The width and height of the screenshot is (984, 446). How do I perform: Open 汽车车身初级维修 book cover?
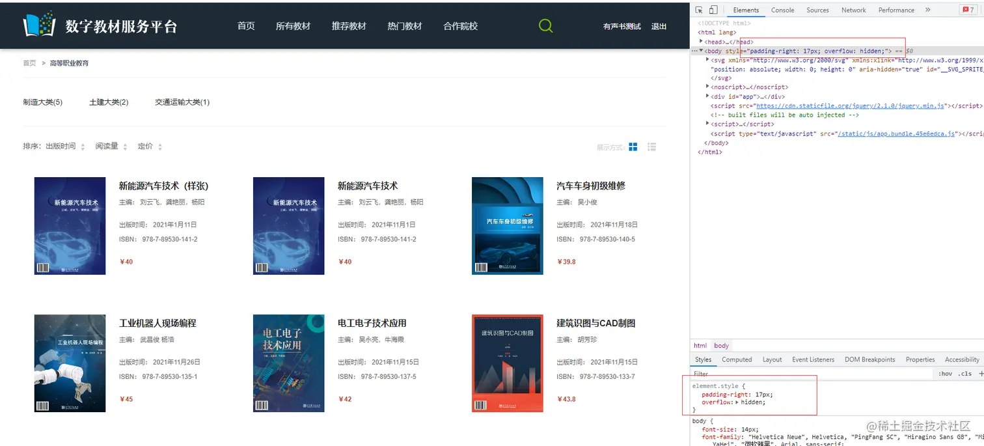pyautogui.click(x=507, y=226)
